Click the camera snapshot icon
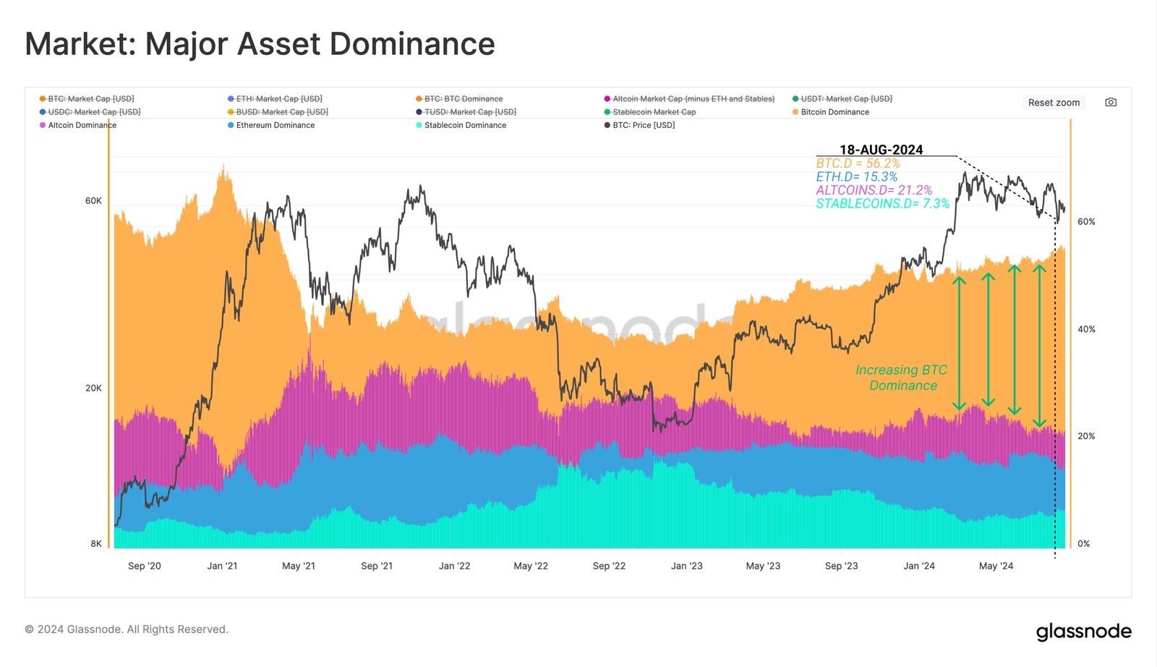1157x667 pixels. click(x=1111, y=102)
